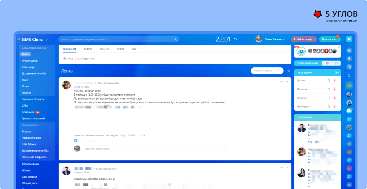
Task: Click the magnifier icon in right sidebar
Action: click(349, 76)
